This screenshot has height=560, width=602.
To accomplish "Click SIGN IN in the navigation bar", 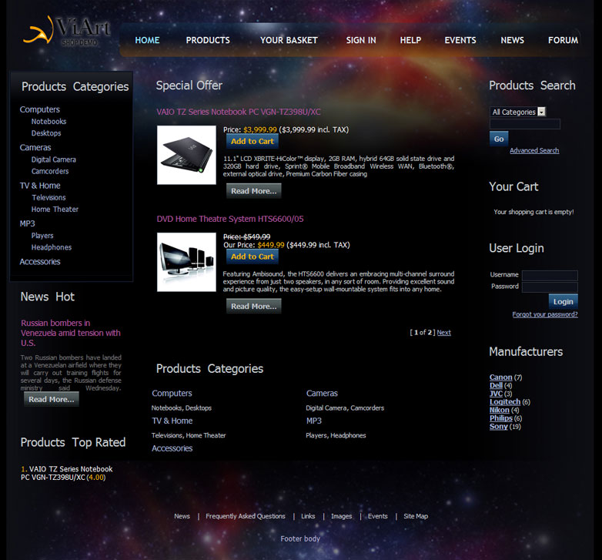I will (x=361, y=40).
